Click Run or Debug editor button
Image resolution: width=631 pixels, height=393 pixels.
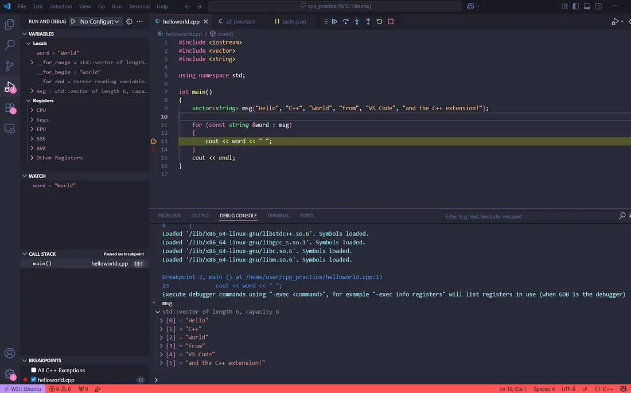615,21
